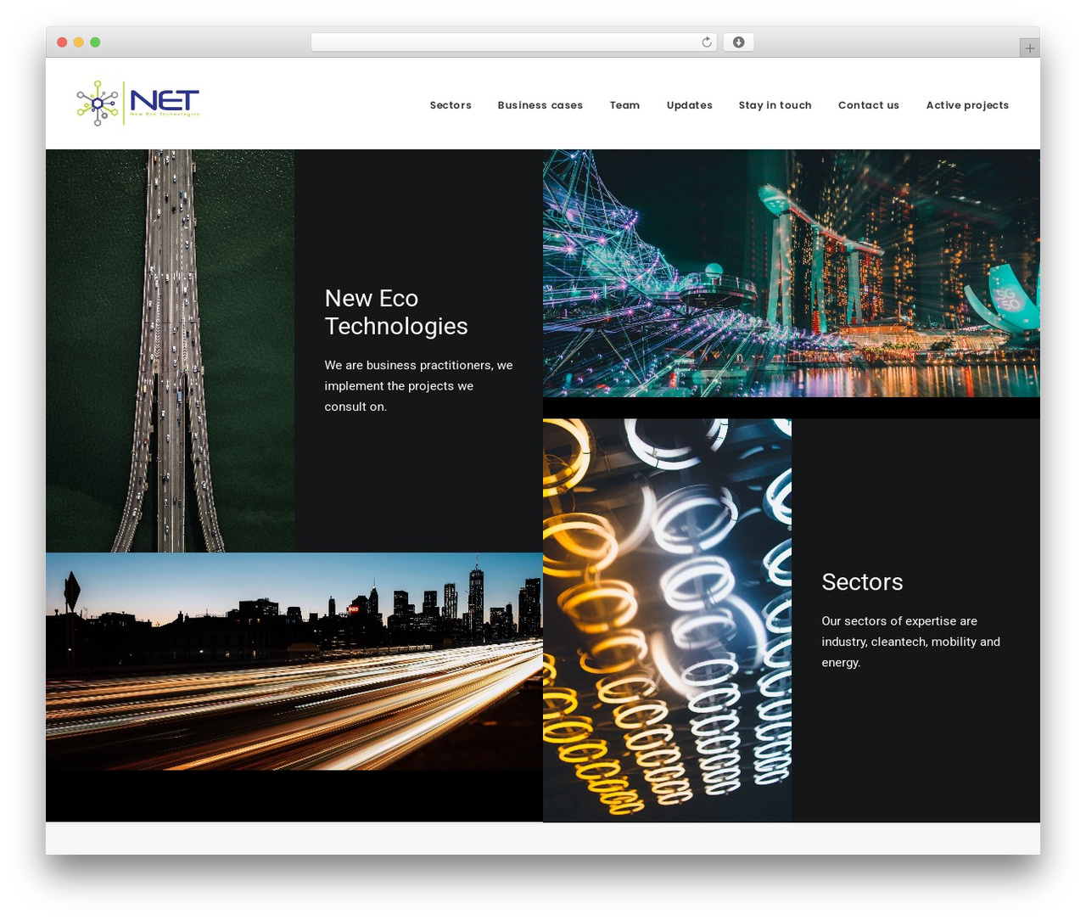The image size is (1086, 920).
Task: Click 'We are business practitioners' paragraph
Action: pos(419,386)
